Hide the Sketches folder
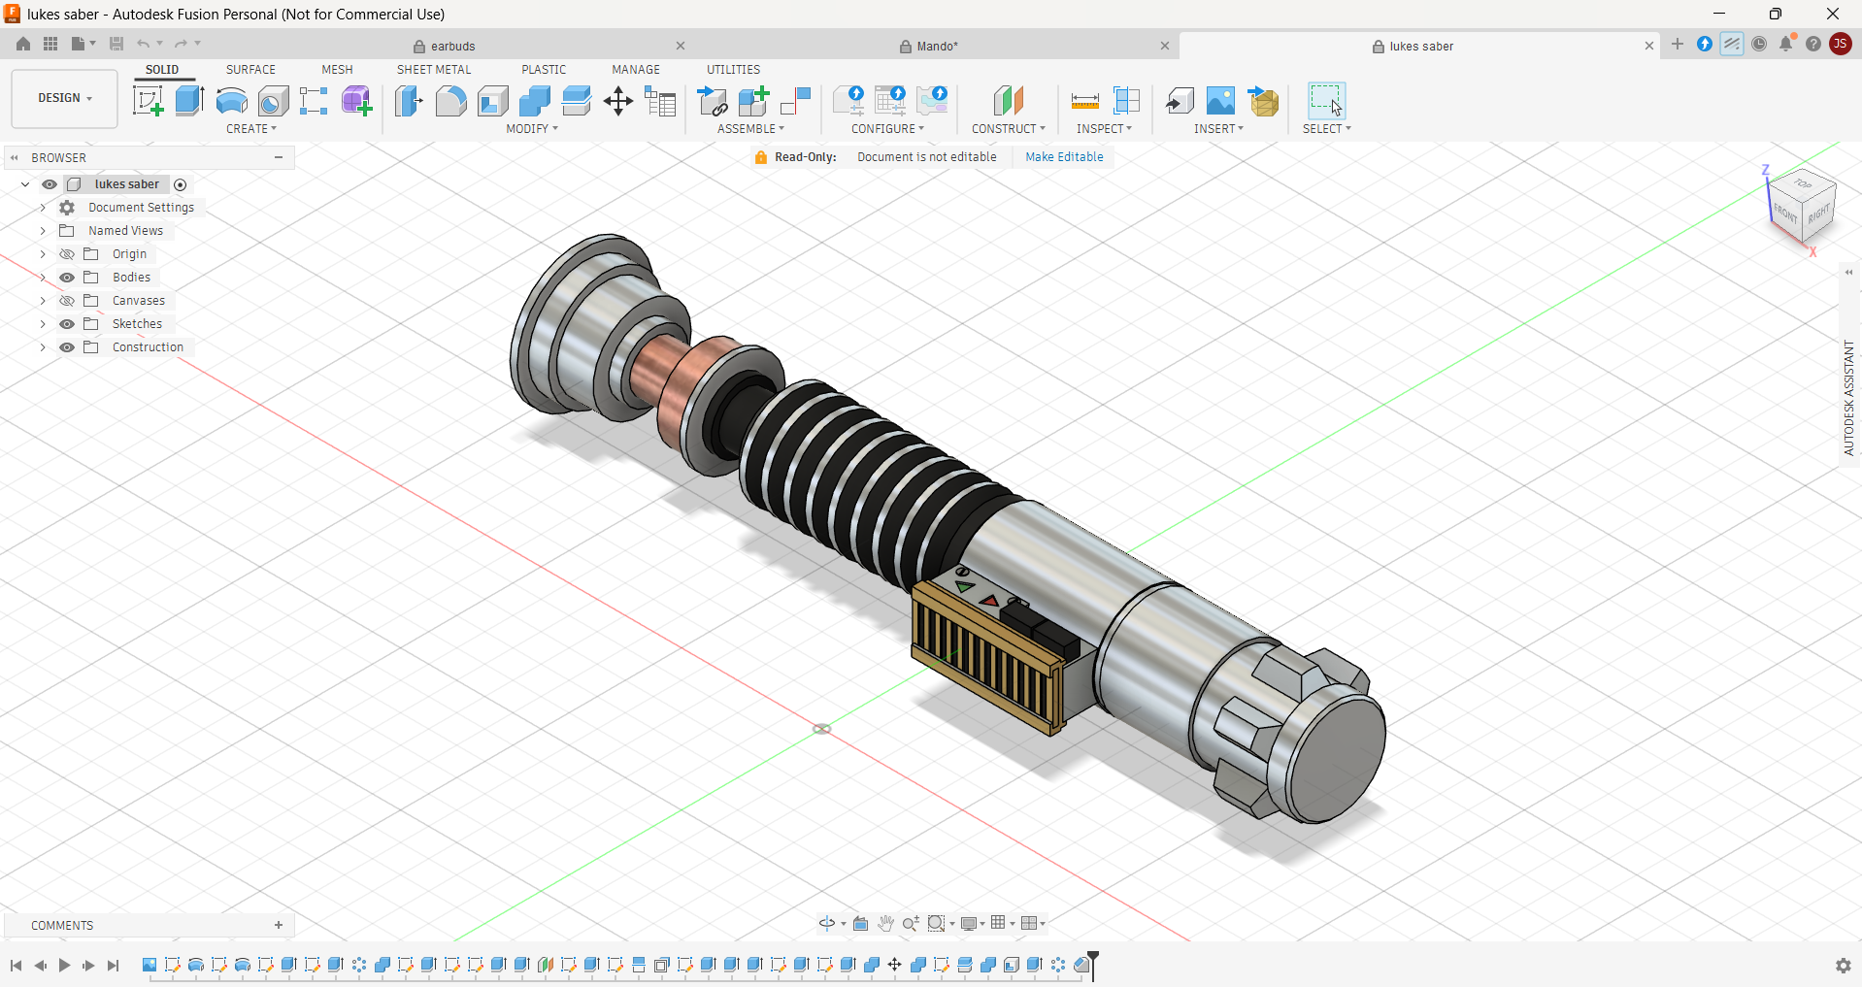The height and width of the screenshot is (987, 1862). point(67,324)
